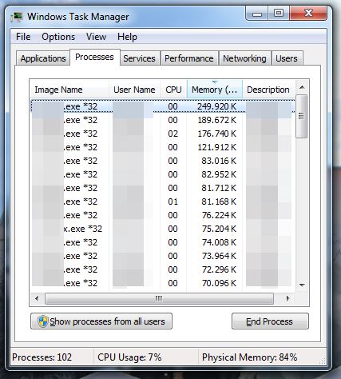The image size is (341, 379).
Task: Select process using 70.096 K memory
Action: coord(163,283)
